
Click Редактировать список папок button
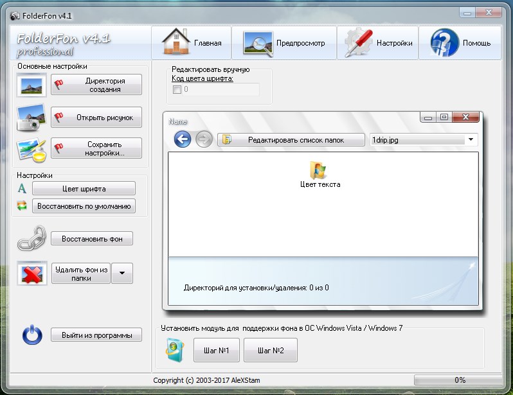[291, 139]
